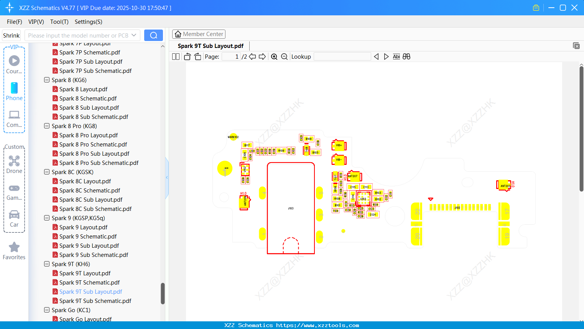Collapse the Spark 8 Pro (KG8) group
584x329 pixels.
(46, 126)
